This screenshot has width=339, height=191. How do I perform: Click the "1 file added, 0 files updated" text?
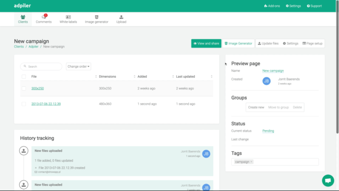coord(54,161)
